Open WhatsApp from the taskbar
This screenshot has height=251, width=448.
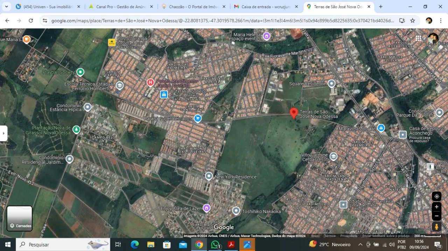[215, 245]
